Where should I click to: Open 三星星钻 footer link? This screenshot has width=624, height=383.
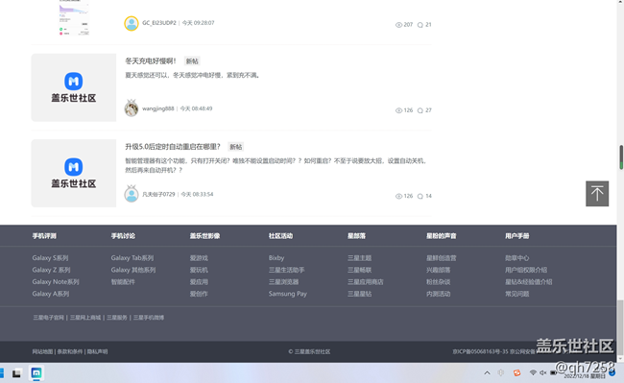click(x=359, y=294)
